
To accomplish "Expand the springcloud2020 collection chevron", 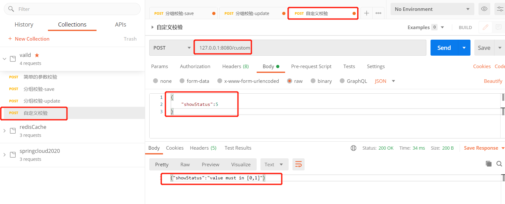I will click(x=4, y=155).
